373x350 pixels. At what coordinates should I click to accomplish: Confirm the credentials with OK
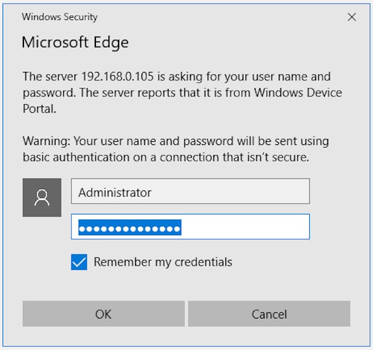pos(104,314)
